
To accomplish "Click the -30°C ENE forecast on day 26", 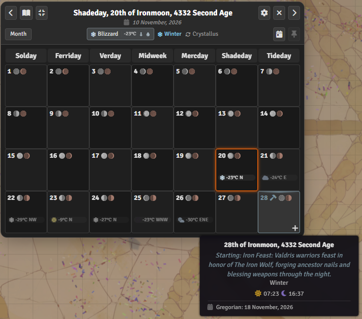I will tap(194, 220).
